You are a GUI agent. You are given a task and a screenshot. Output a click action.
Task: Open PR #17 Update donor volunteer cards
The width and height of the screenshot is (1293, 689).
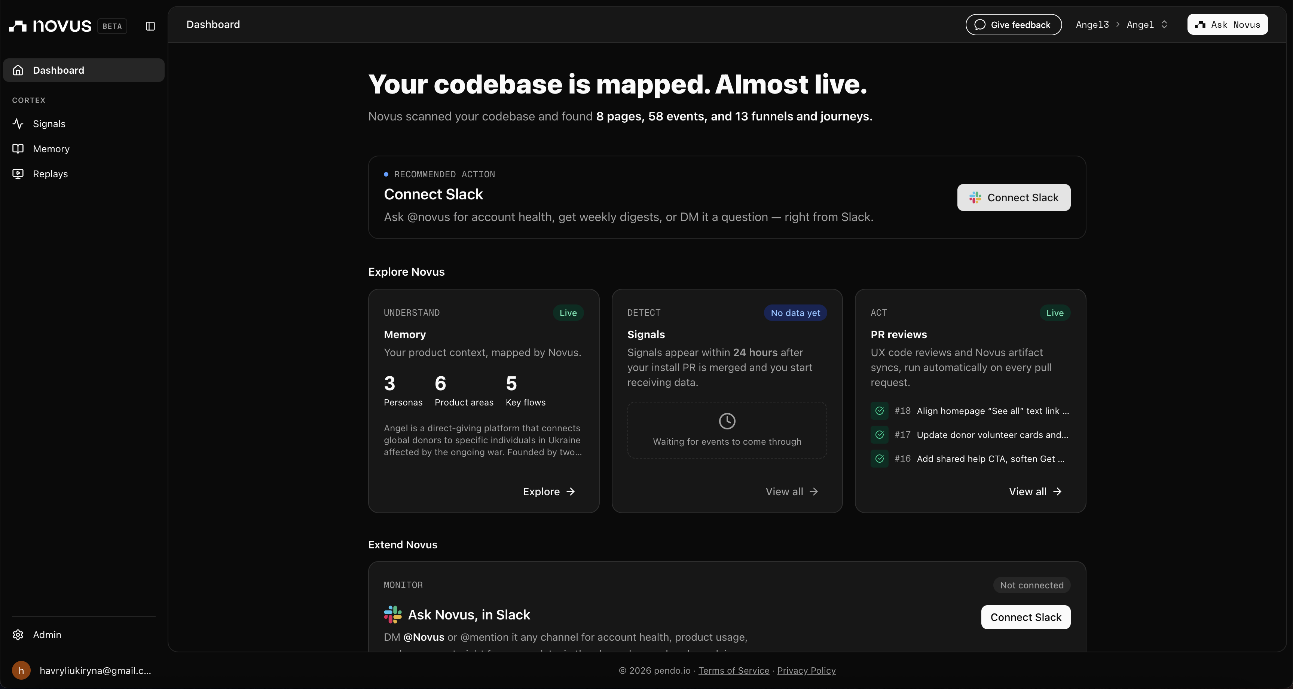click(x=970, y=435)
